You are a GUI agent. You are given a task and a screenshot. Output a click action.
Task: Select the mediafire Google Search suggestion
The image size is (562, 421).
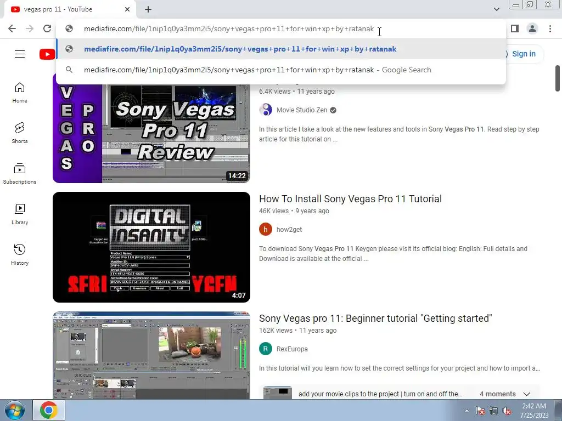pos(281,70)
